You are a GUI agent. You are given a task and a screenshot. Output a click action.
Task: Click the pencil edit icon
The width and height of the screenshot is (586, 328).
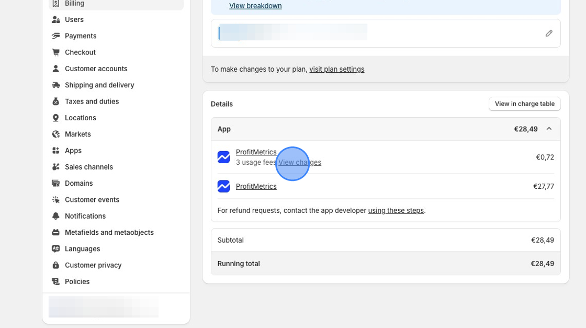click(549, 33)
